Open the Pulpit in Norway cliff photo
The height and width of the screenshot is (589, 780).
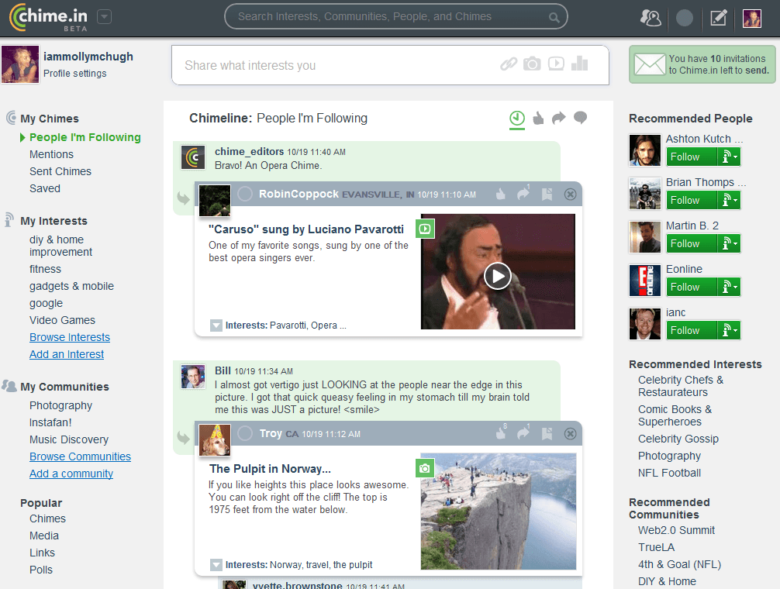coord(499,511)
